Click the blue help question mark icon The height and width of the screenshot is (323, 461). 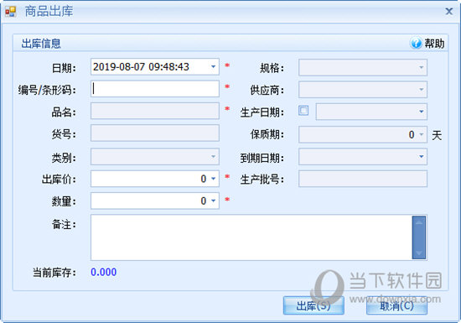[x=416, y=44]
